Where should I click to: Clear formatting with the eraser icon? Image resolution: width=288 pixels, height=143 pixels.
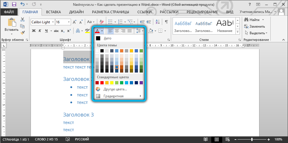tap(101, 22)
